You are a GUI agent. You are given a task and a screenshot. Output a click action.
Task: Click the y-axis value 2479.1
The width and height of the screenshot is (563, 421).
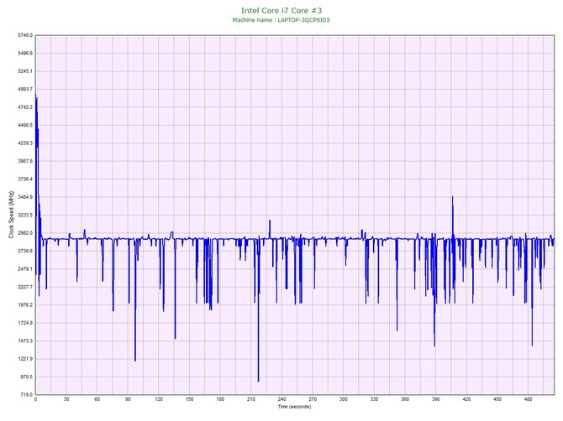tap(25, 269)
